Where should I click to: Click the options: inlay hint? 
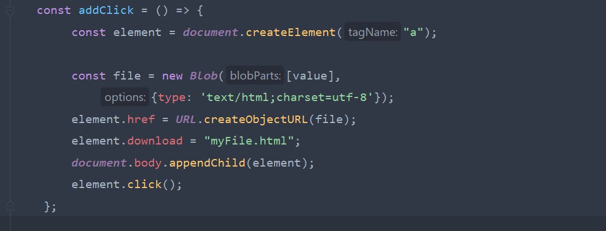[x=125, y=98]
